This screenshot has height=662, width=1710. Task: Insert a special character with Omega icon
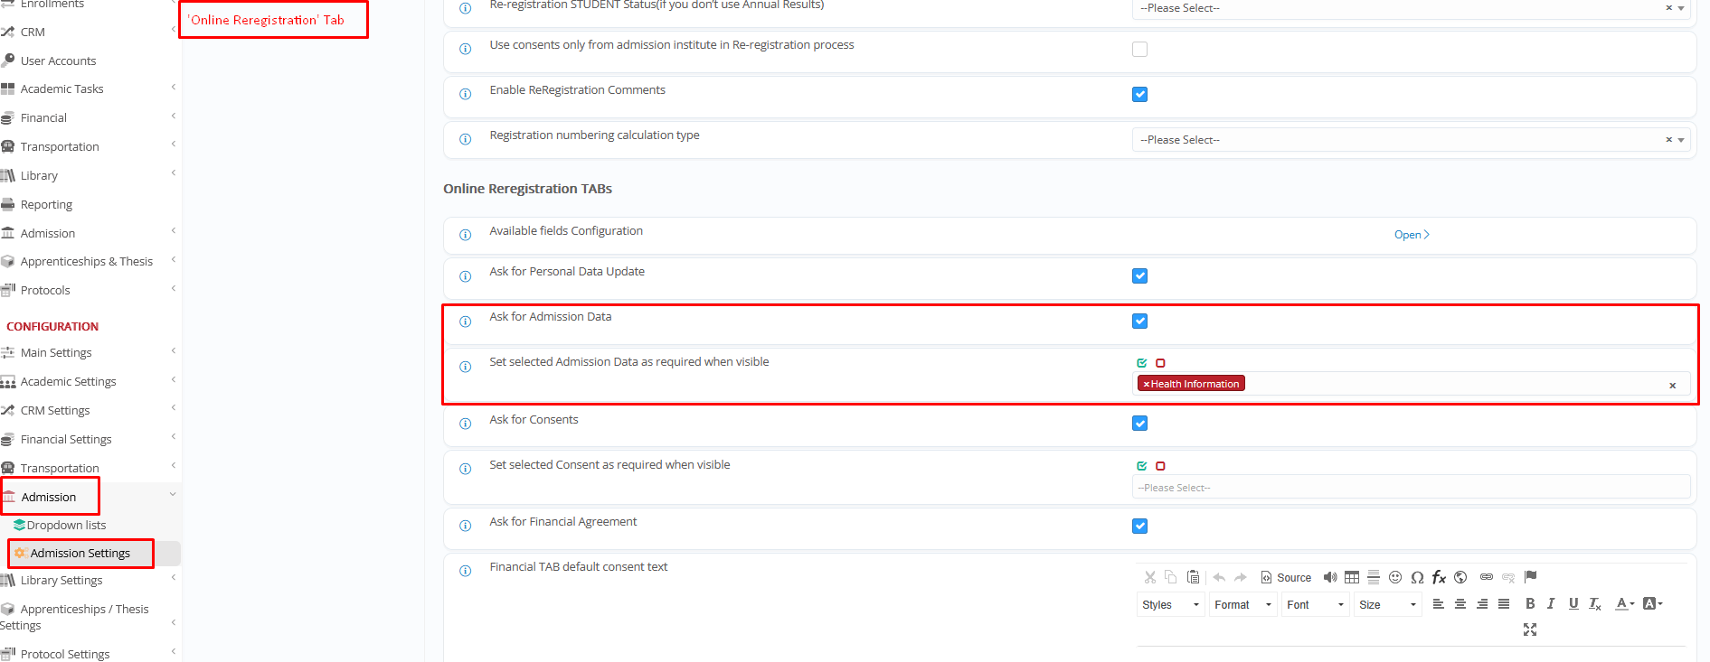coord(1417,577)
